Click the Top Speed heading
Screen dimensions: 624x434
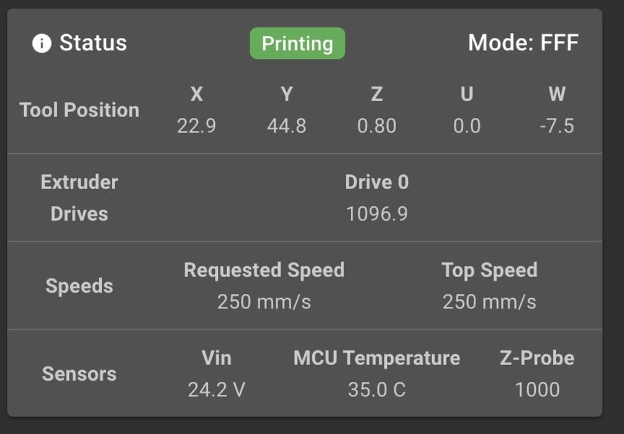click(489, 270)
